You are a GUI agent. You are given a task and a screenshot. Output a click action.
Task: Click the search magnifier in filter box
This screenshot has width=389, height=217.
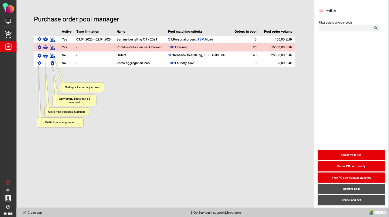tap(376, 28)
